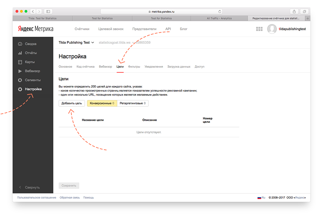Click the Сегменты donut icon
Screen dimensions: 323x220
coord(20,80)
